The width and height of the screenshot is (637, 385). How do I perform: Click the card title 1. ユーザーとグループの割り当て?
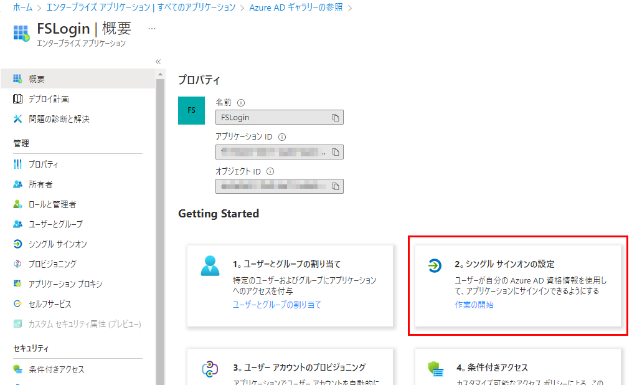coord(287,264)
